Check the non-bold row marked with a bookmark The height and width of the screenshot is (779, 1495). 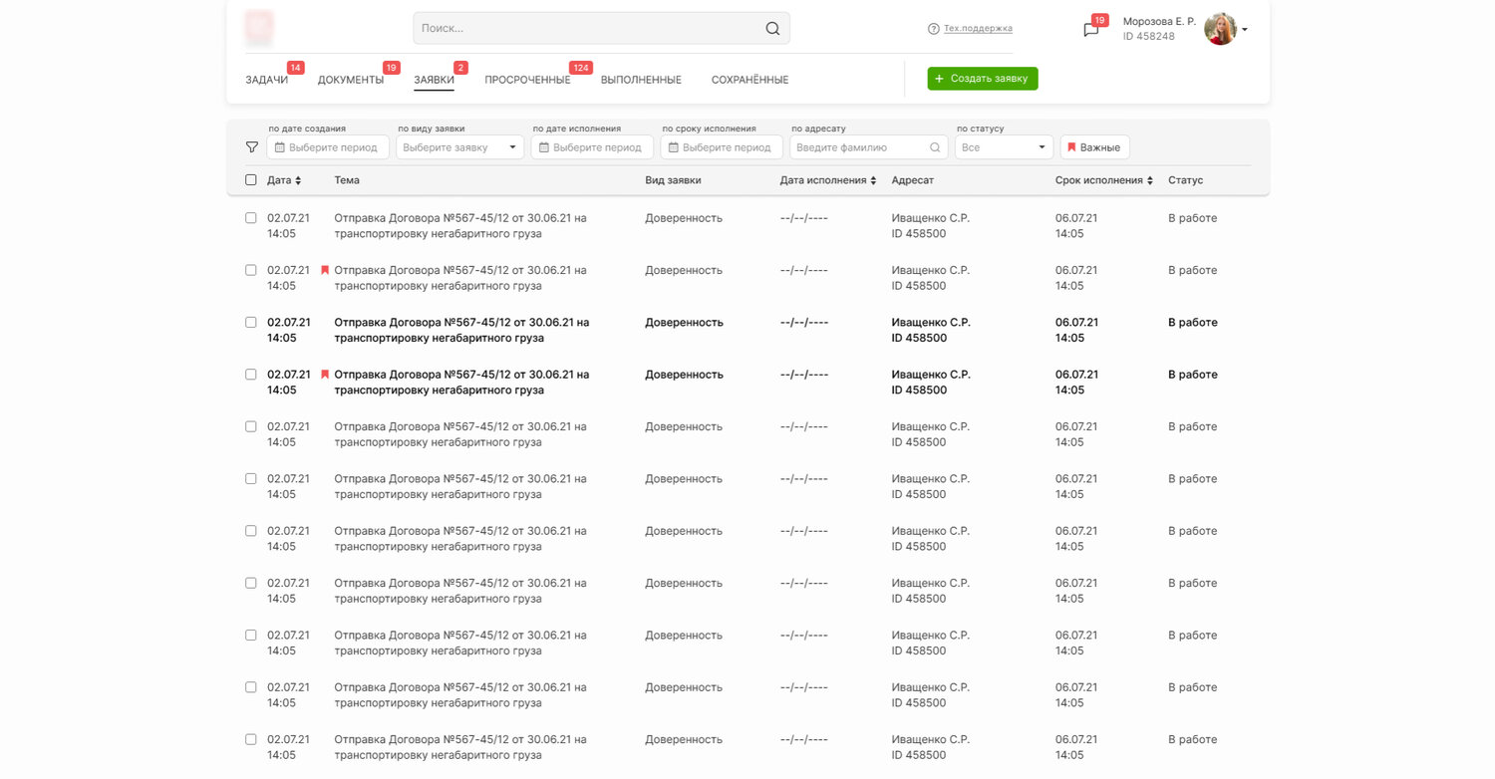pos(251,270)
